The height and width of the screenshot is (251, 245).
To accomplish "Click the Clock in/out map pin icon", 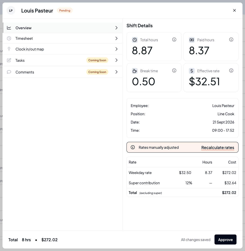I will (9, 49).
